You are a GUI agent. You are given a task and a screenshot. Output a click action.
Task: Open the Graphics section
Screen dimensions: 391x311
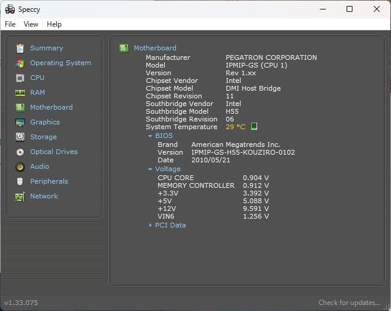[45, 122]
